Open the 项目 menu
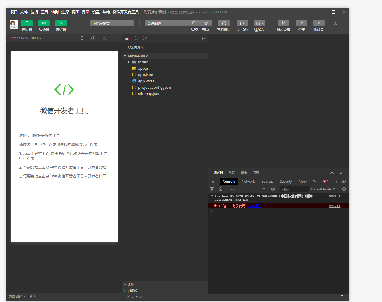The image size is (382, 302). coord(14,12)
